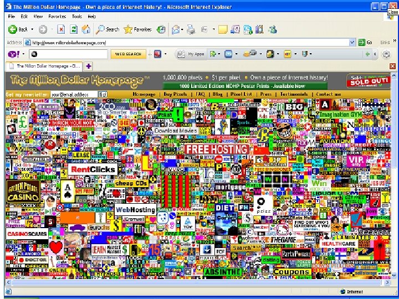Image resolution: width=399 pixels, height=299 pixels.
Task: Click the yellow note toolbar icon
Action: tap(223, 29)
